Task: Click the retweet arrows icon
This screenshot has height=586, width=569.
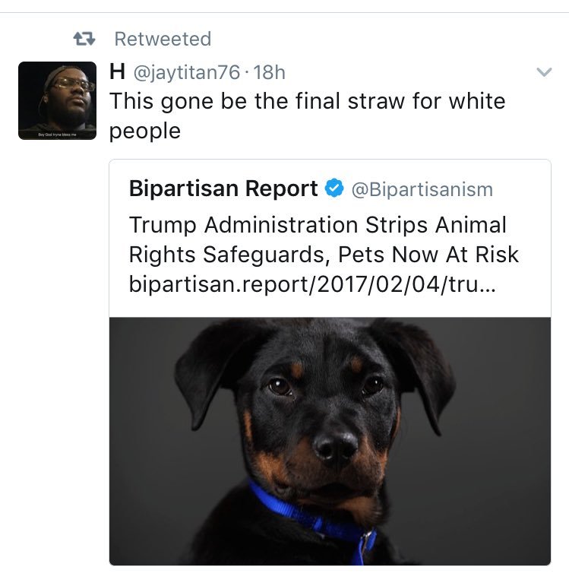Action: coord(83,38)
